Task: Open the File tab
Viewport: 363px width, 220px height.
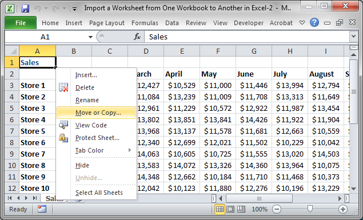Action: (x=21, y=23)
